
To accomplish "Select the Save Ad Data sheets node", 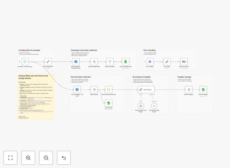I will point(109,103).
